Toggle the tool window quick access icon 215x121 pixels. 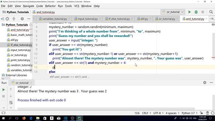(x=4, y=113)
